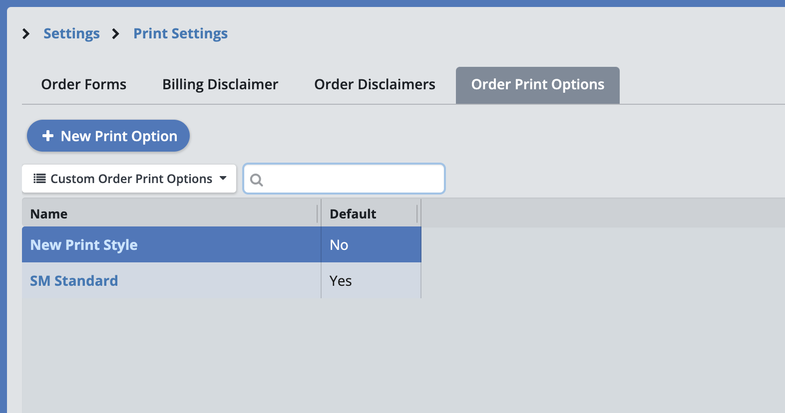Open the New Print Style entry
The height and width of the screenshot is (413, 785).
point(84,245)
